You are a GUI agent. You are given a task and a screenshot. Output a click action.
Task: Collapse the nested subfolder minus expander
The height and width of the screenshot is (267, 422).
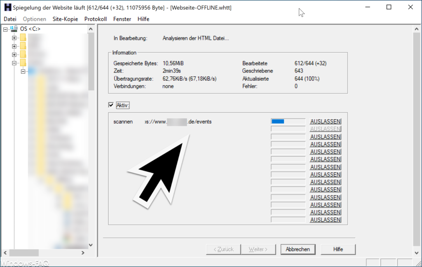(x=23, y=71)
